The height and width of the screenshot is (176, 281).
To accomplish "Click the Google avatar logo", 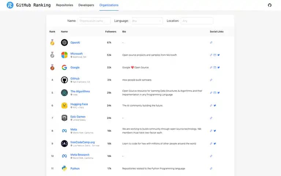I will coord(64,67).
